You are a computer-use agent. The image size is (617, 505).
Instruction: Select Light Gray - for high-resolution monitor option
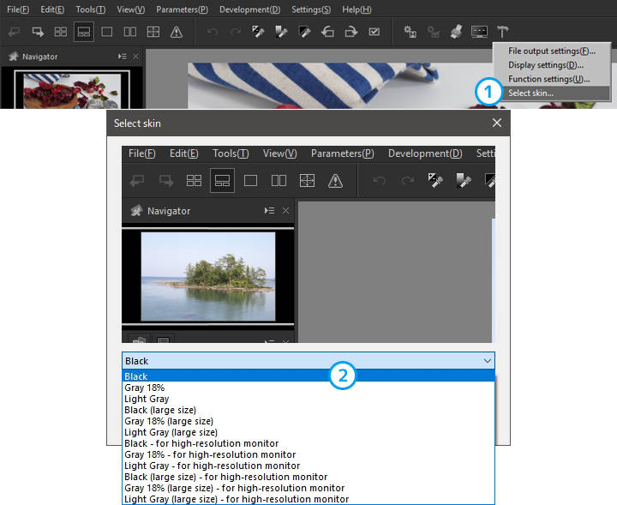pos(308,466)
